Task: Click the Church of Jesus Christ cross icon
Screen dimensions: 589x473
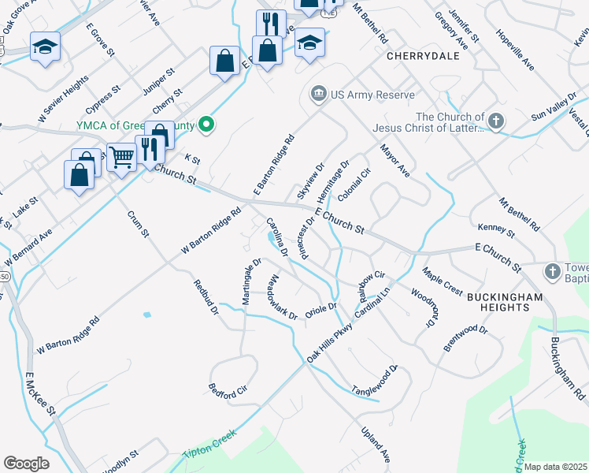Action: coord(496,121)
